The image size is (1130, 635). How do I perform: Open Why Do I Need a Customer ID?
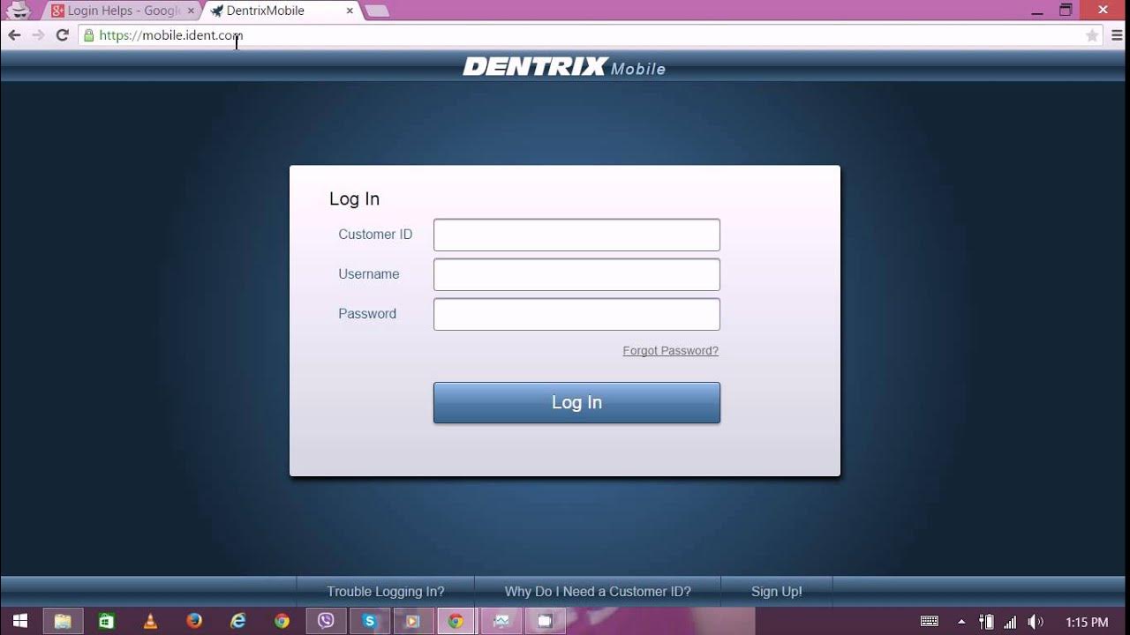pos(598,592)
